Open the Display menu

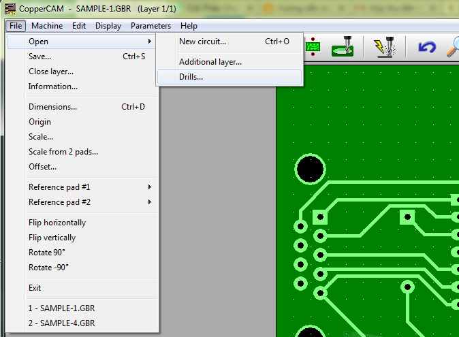[108, 26]
